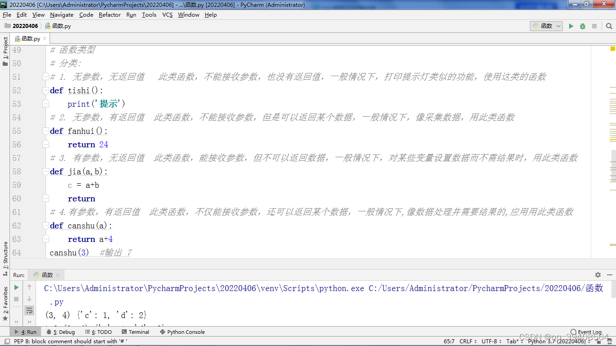Screen dimensions: 616x346
Task: Click the up arrow in Run panel
Action: (x=29, y=287)
